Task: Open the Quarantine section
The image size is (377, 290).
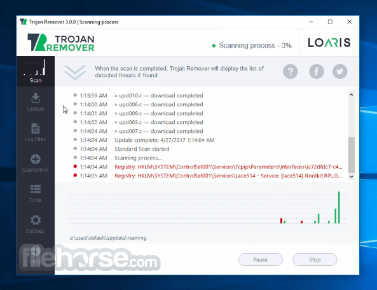Action: tap(36, 163)
